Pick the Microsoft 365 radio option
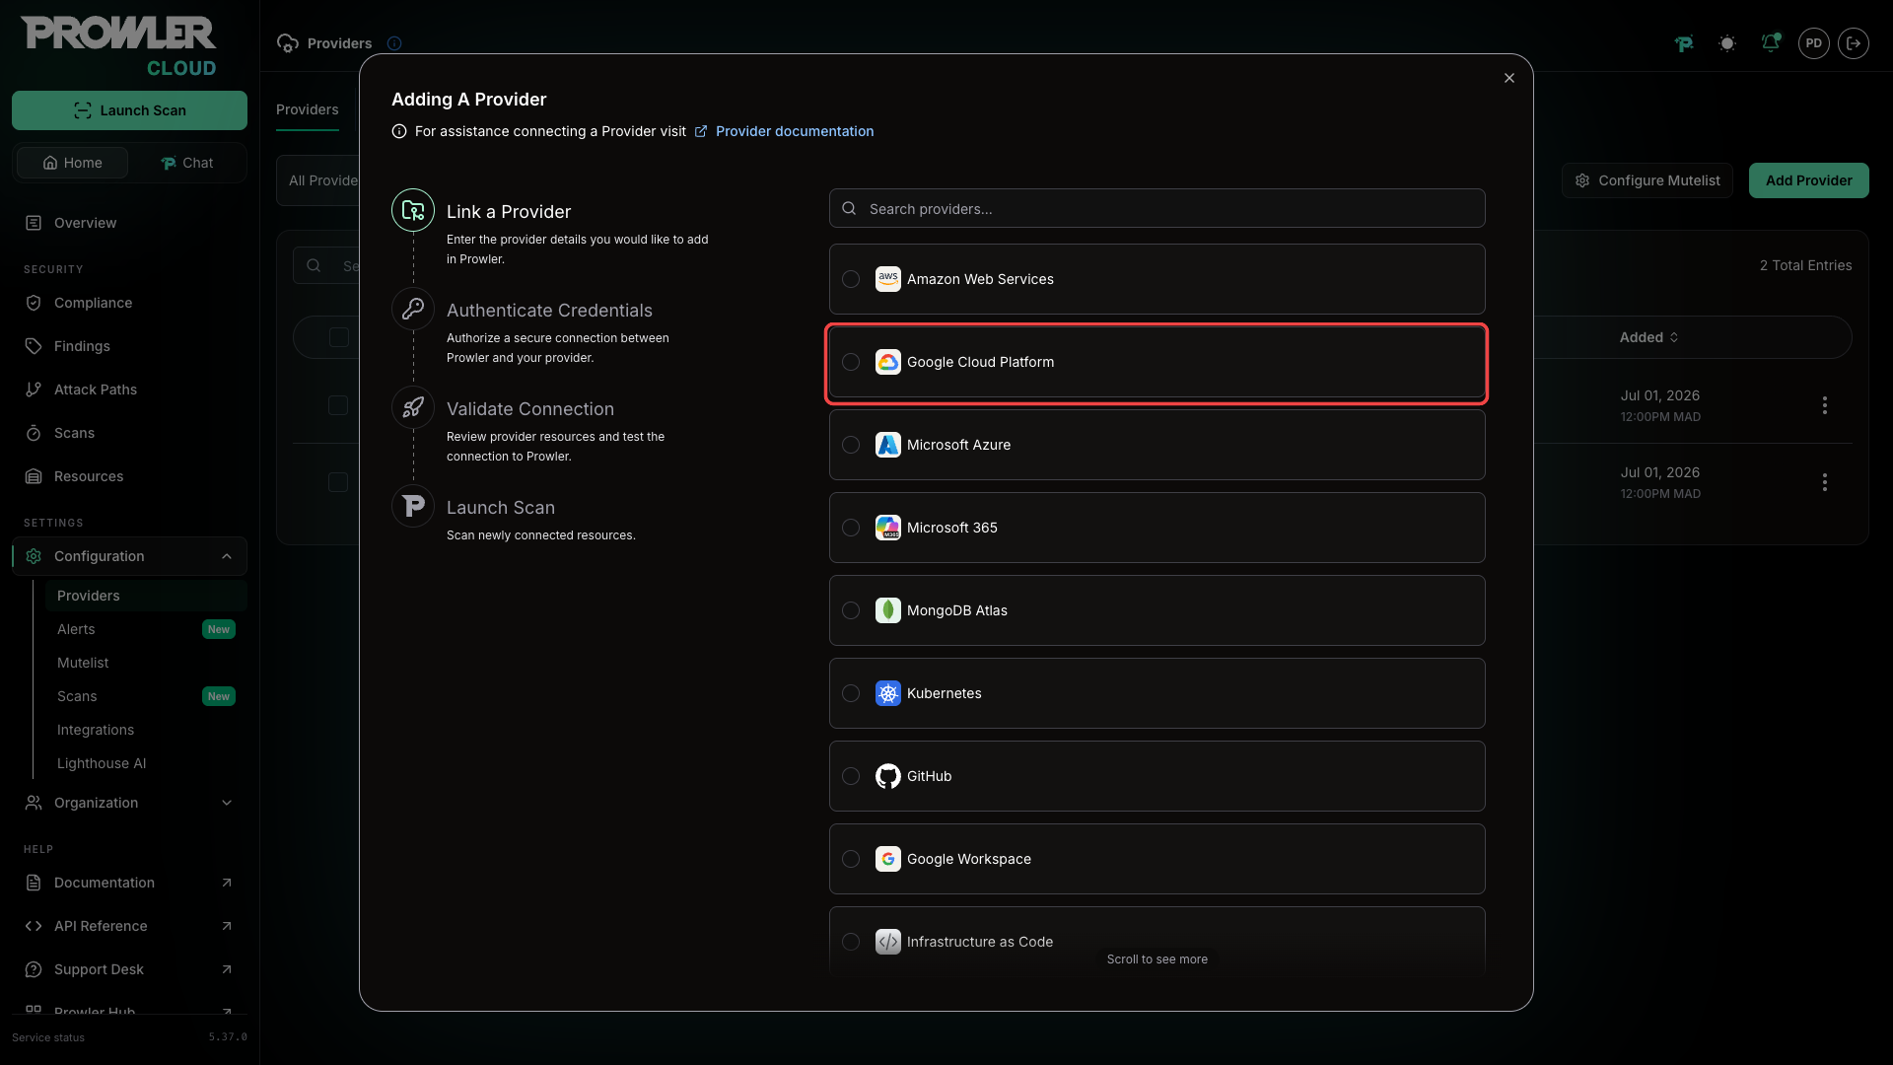The image size is (1893, 1065). (851, 528)
